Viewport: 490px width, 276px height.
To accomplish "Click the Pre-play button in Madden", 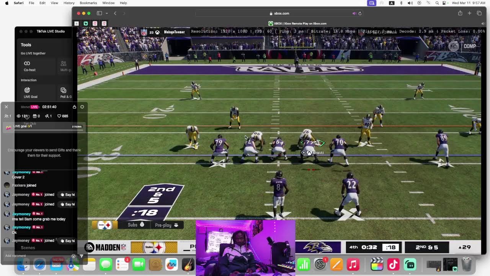I will tap(167, 225).
